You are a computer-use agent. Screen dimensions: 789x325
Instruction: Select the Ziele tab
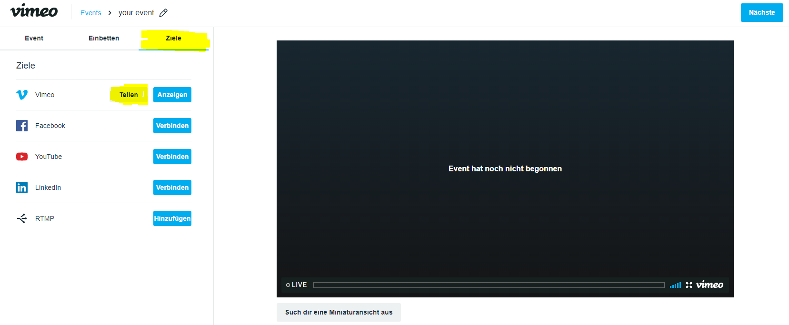click(x=173, y=38)
